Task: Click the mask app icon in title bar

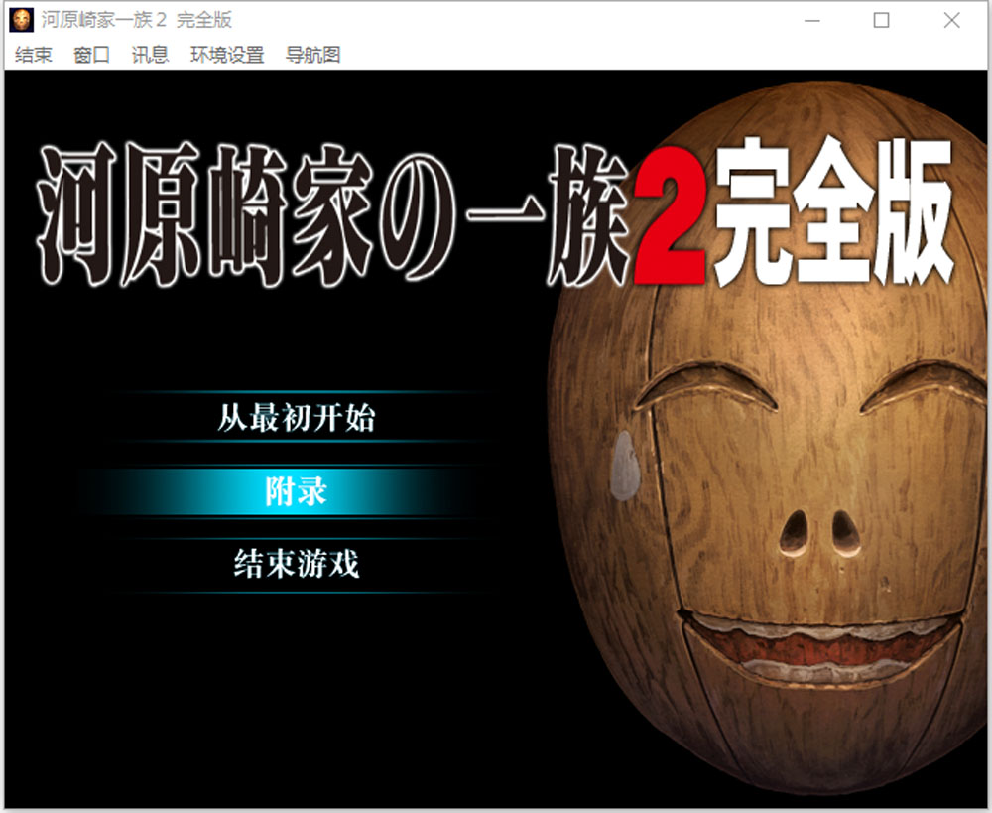Action: click(x=22, y=20)
